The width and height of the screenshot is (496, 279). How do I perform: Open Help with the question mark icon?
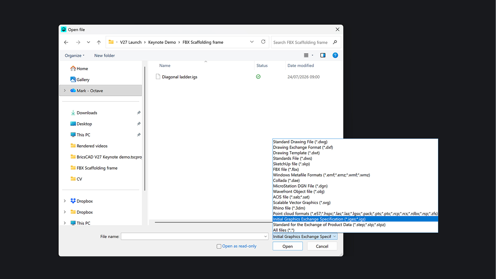335,55
